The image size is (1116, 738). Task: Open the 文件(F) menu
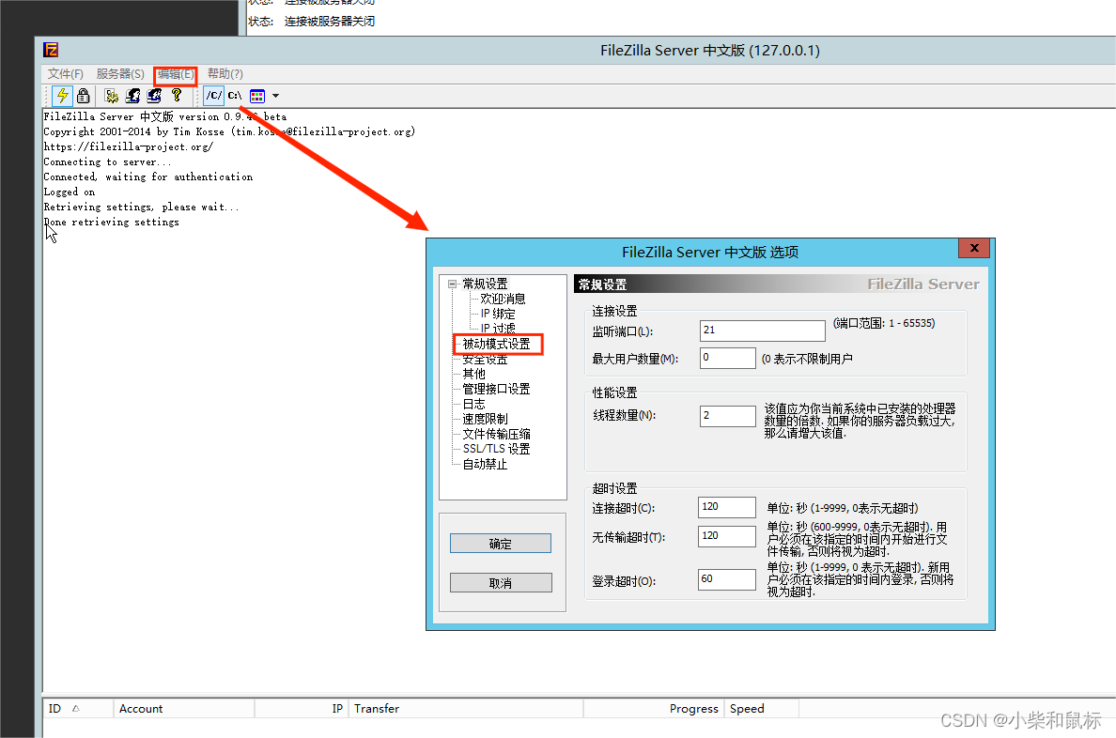click(66, 74)
